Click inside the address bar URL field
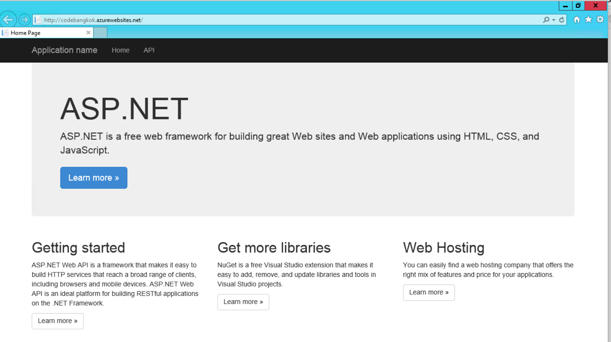The width and height of the screenshot is (611, 342). click(187, 20)
